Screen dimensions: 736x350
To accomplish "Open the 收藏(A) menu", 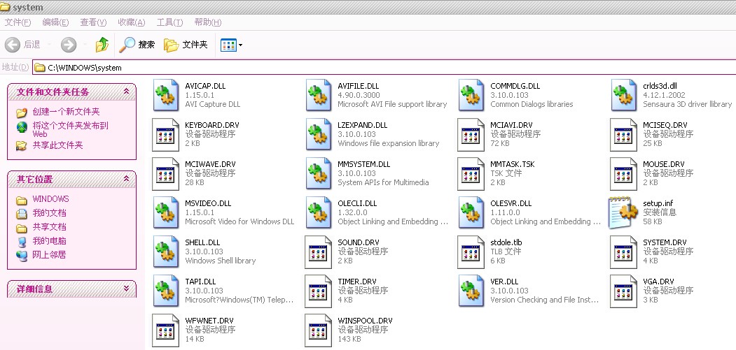I will click(131, 22).
